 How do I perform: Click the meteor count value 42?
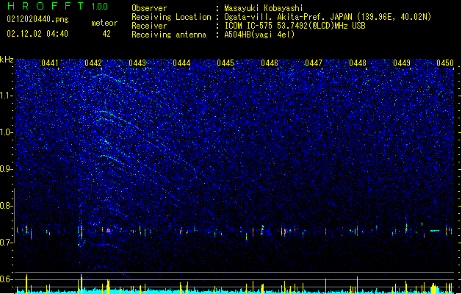107,34
